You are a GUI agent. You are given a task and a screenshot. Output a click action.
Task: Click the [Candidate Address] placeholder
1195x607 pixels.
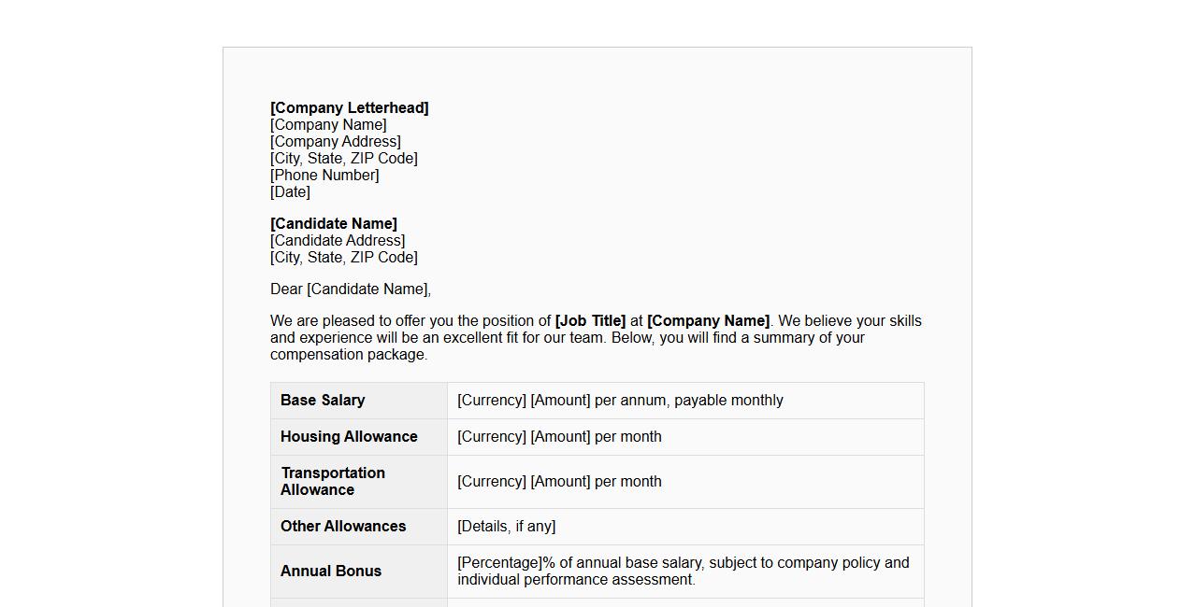pos(338,241)
